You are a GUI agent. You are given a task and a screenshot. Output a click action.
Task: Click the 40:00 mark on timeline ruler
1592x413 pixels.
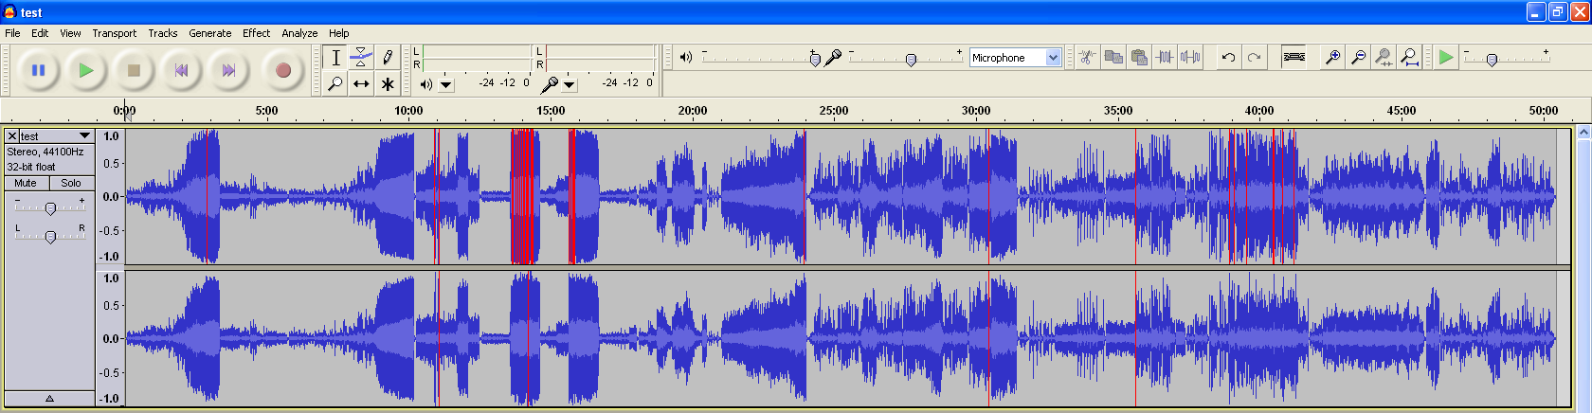coord(1259,111)
